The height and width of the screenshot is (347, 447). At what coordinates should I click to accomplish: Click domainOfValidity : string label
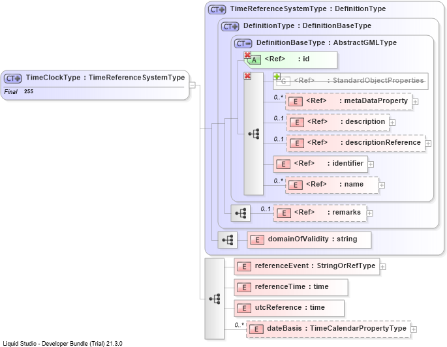pos(313,239)
